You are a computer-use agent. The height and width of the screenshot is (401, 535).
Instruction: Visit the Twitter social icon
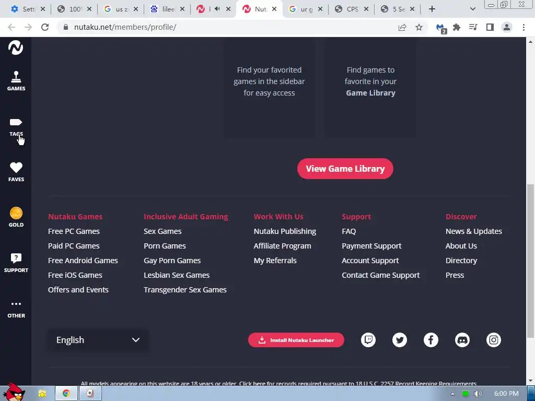(400, 340)
